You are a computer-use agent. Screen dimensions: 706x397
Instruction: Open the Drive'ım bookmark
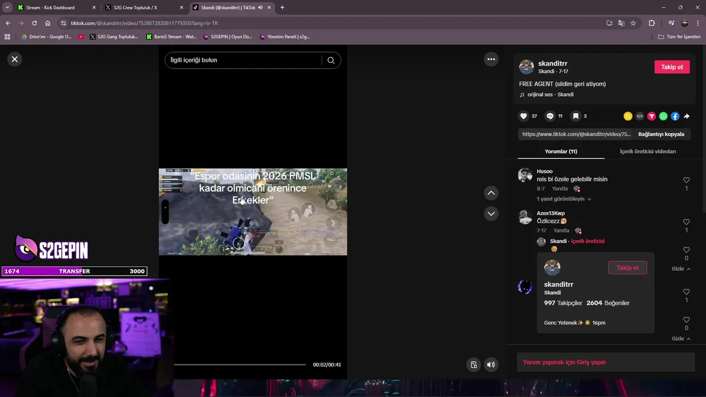[x=46, y=37]
